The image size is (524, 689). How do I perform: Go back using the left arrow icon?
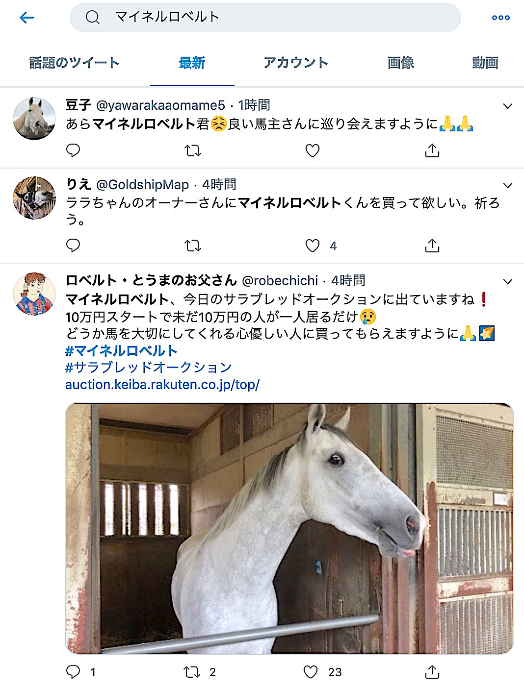pyautogui.click(x=26, y=18)
